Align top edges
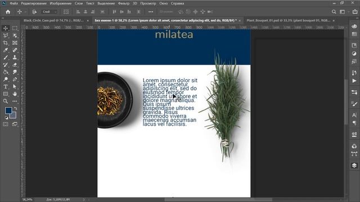360x202 pixels. [114, 12]
